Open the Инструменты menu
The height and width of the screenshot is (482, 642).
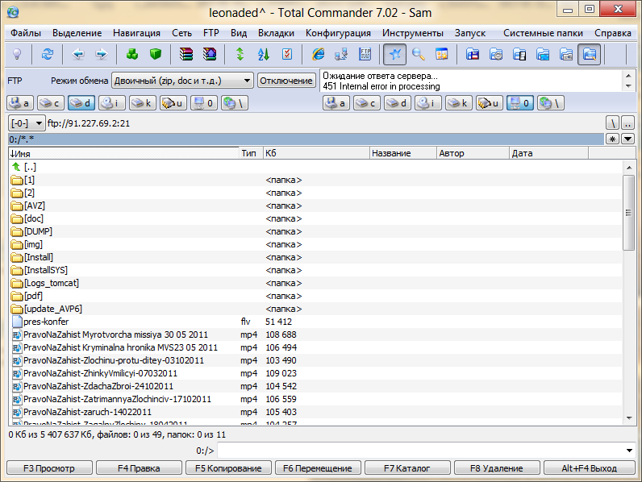pyautogui.click(x=412, y=33)
